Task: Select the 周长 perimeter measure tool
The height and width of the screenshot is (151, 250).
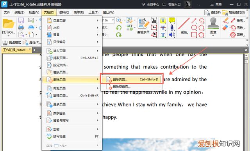Action: click(237, 28)
